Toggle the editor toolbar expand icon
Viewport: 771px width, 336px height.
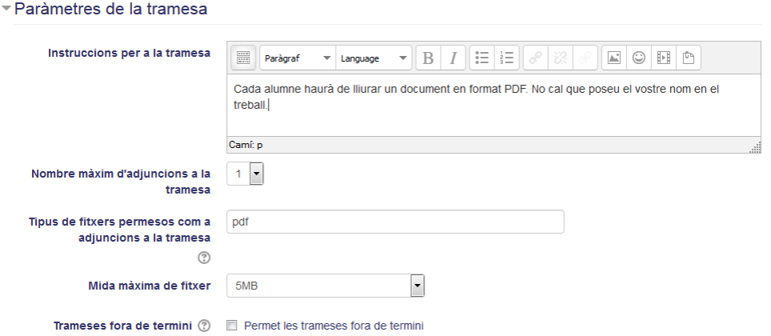[243, 58]
